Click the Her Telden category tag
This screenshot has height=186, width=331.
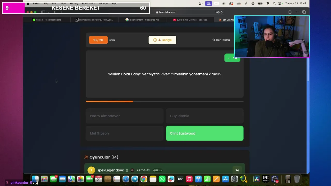pyautogui.click(x=221, y=40)
